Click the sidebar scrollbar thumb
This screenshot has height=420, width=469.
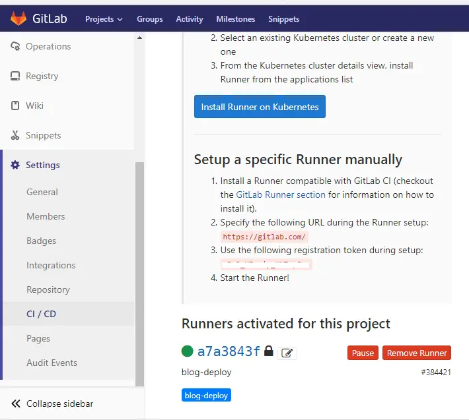tap(139, 274)
